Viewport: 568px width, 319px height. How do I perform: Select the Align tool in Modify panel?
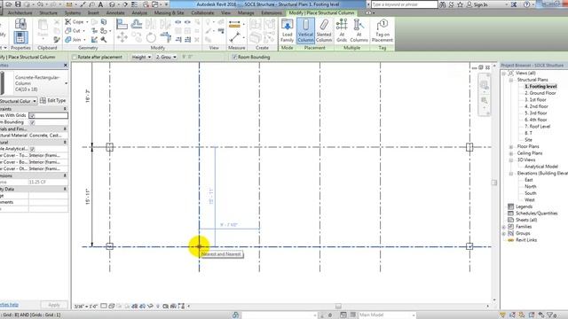pos(122,24)
